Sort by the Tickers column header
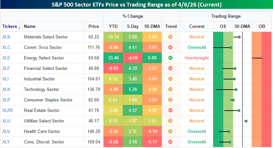This screenshot has height=148, width=273. [11, 27]
